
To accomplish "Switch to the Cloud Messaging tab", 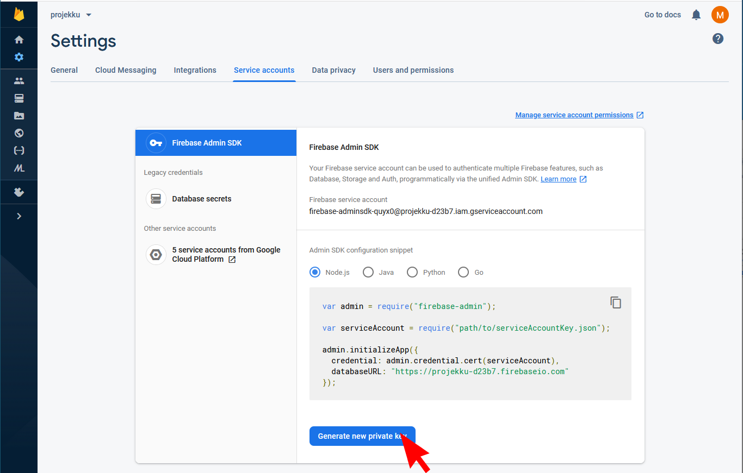I will click(x=126, y=70).
